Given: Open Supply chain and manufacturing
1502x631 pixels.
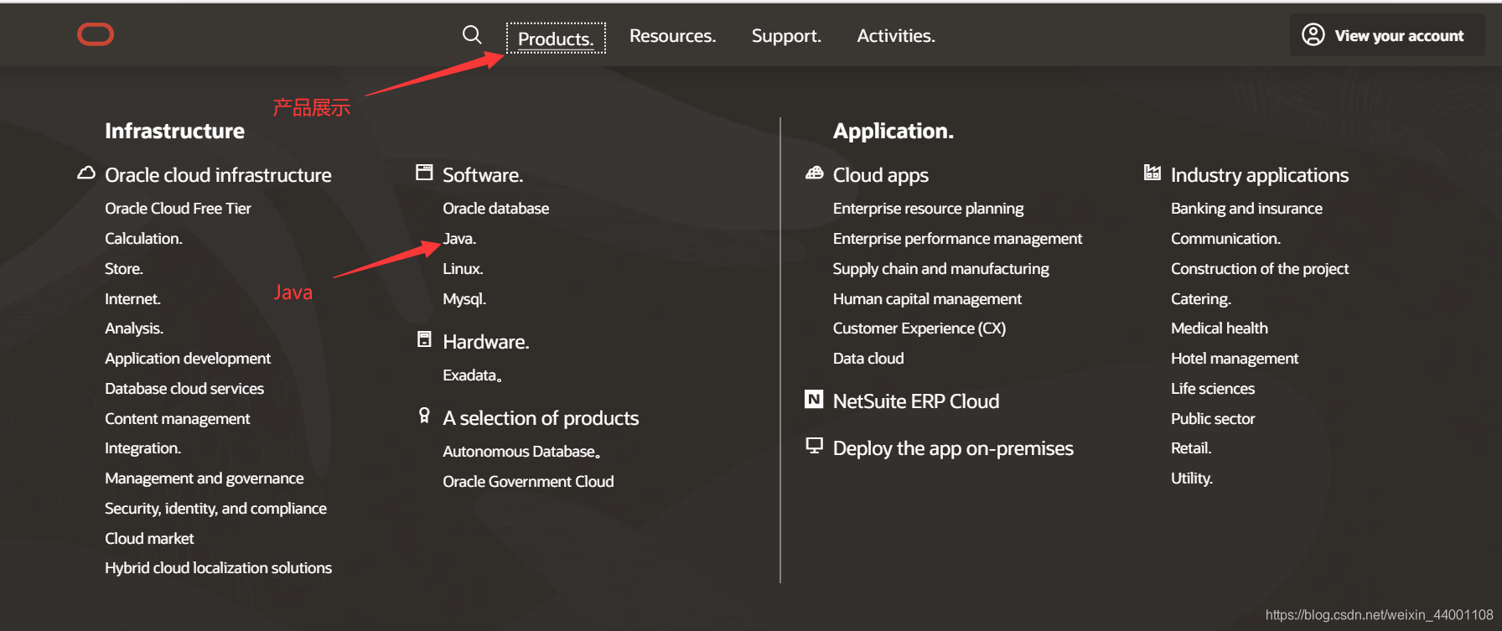Looking at the screenshot, I should pos(941,269).
